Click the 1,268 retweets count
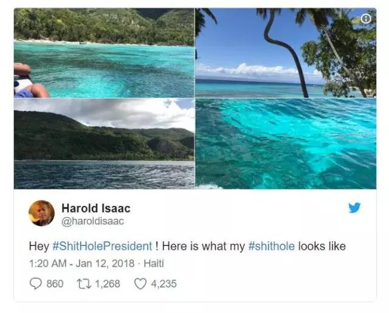 pos(108,284)
